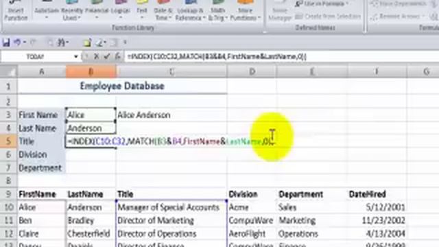Cancel the formula entry with the X
439x247 pixels.
click(96, 56)
